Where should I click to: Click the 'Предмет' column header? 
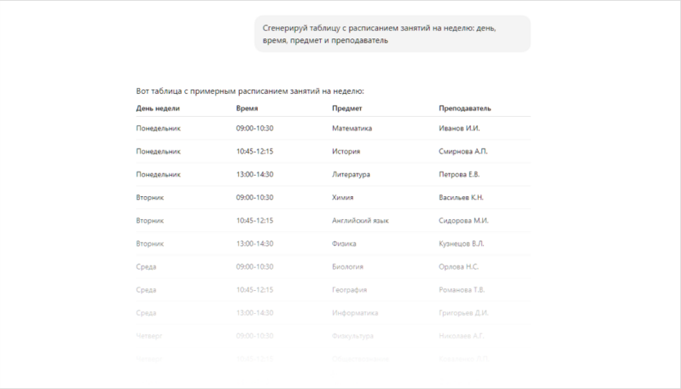click(x=347, y=108)
